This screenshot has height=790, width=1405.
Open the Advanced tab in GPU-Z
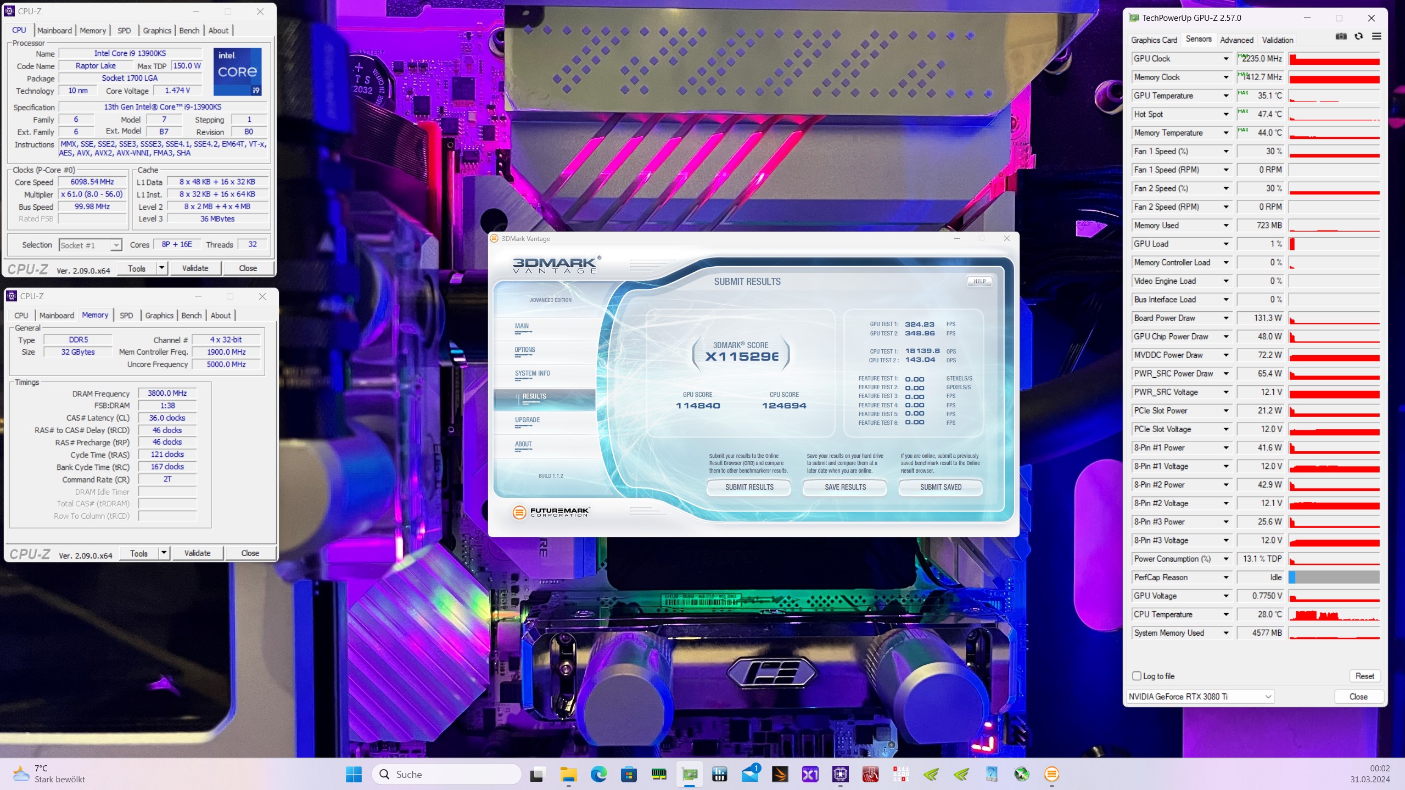1236,40
